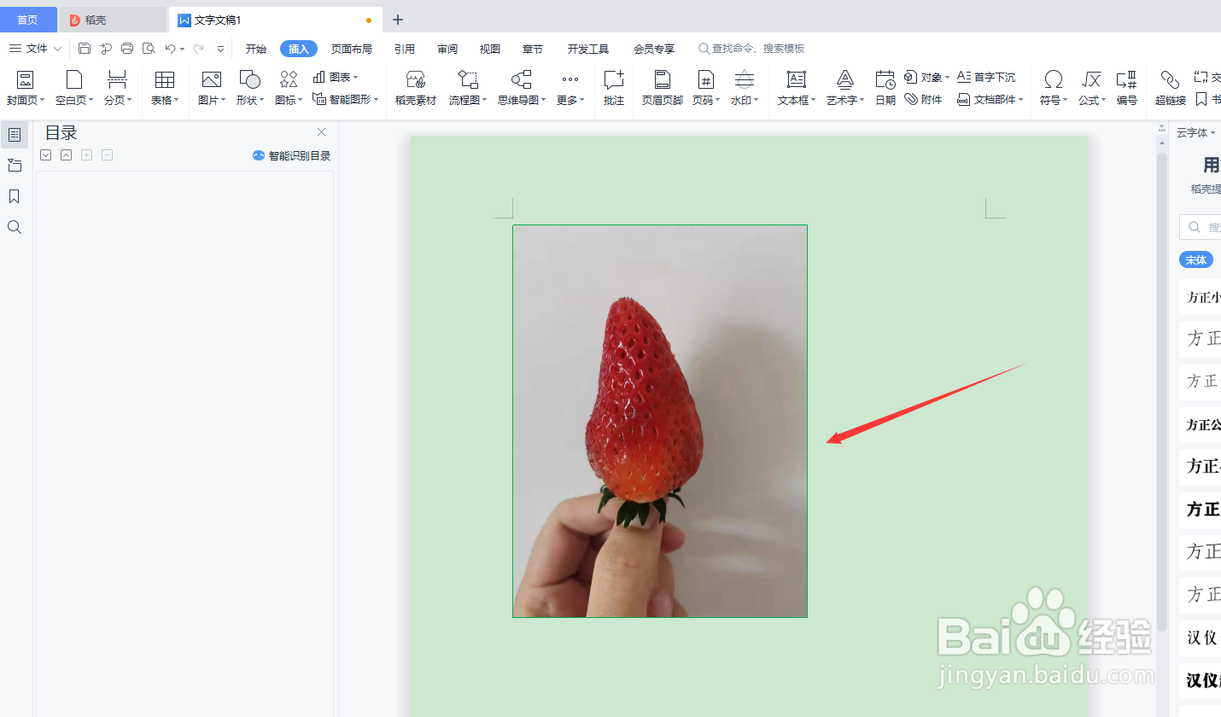Open the bookmark icon in left sidebar
The image size is (1221, 717).
coord(15,196)
